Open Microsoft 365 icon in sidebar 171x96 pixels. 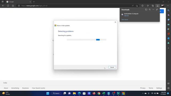169,34
